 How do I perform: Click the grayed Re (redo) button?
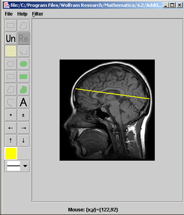click(24, 38)
